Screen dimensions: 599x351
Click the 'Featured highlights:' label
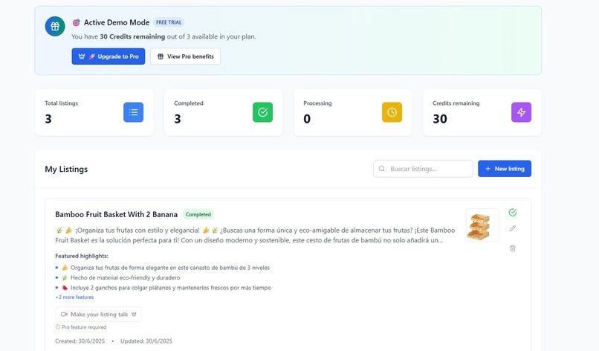[x=82, y=256]
